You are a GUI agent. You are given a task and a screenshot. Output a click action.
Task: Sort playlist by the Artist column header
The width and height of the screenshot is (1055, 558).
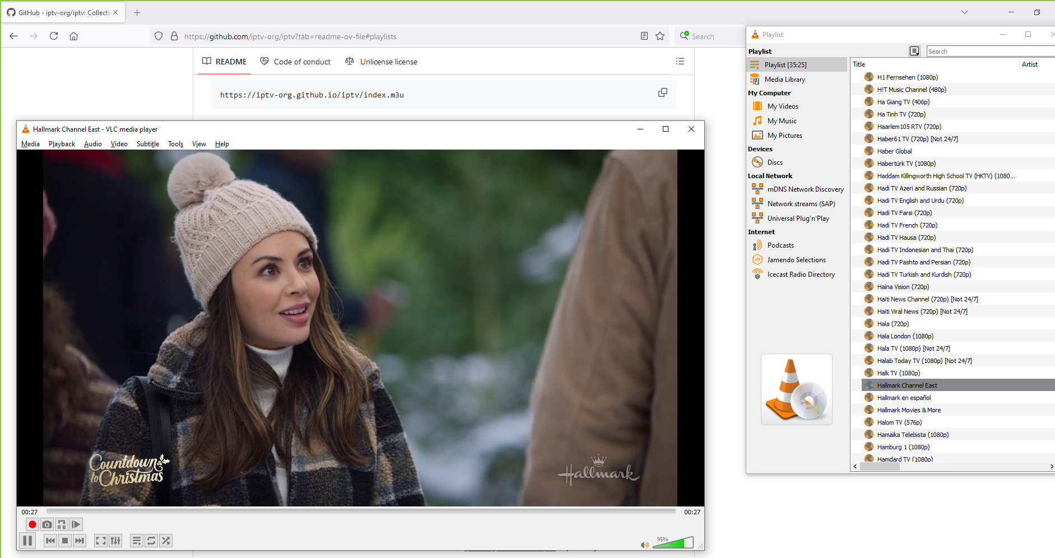click(1037, 64)
